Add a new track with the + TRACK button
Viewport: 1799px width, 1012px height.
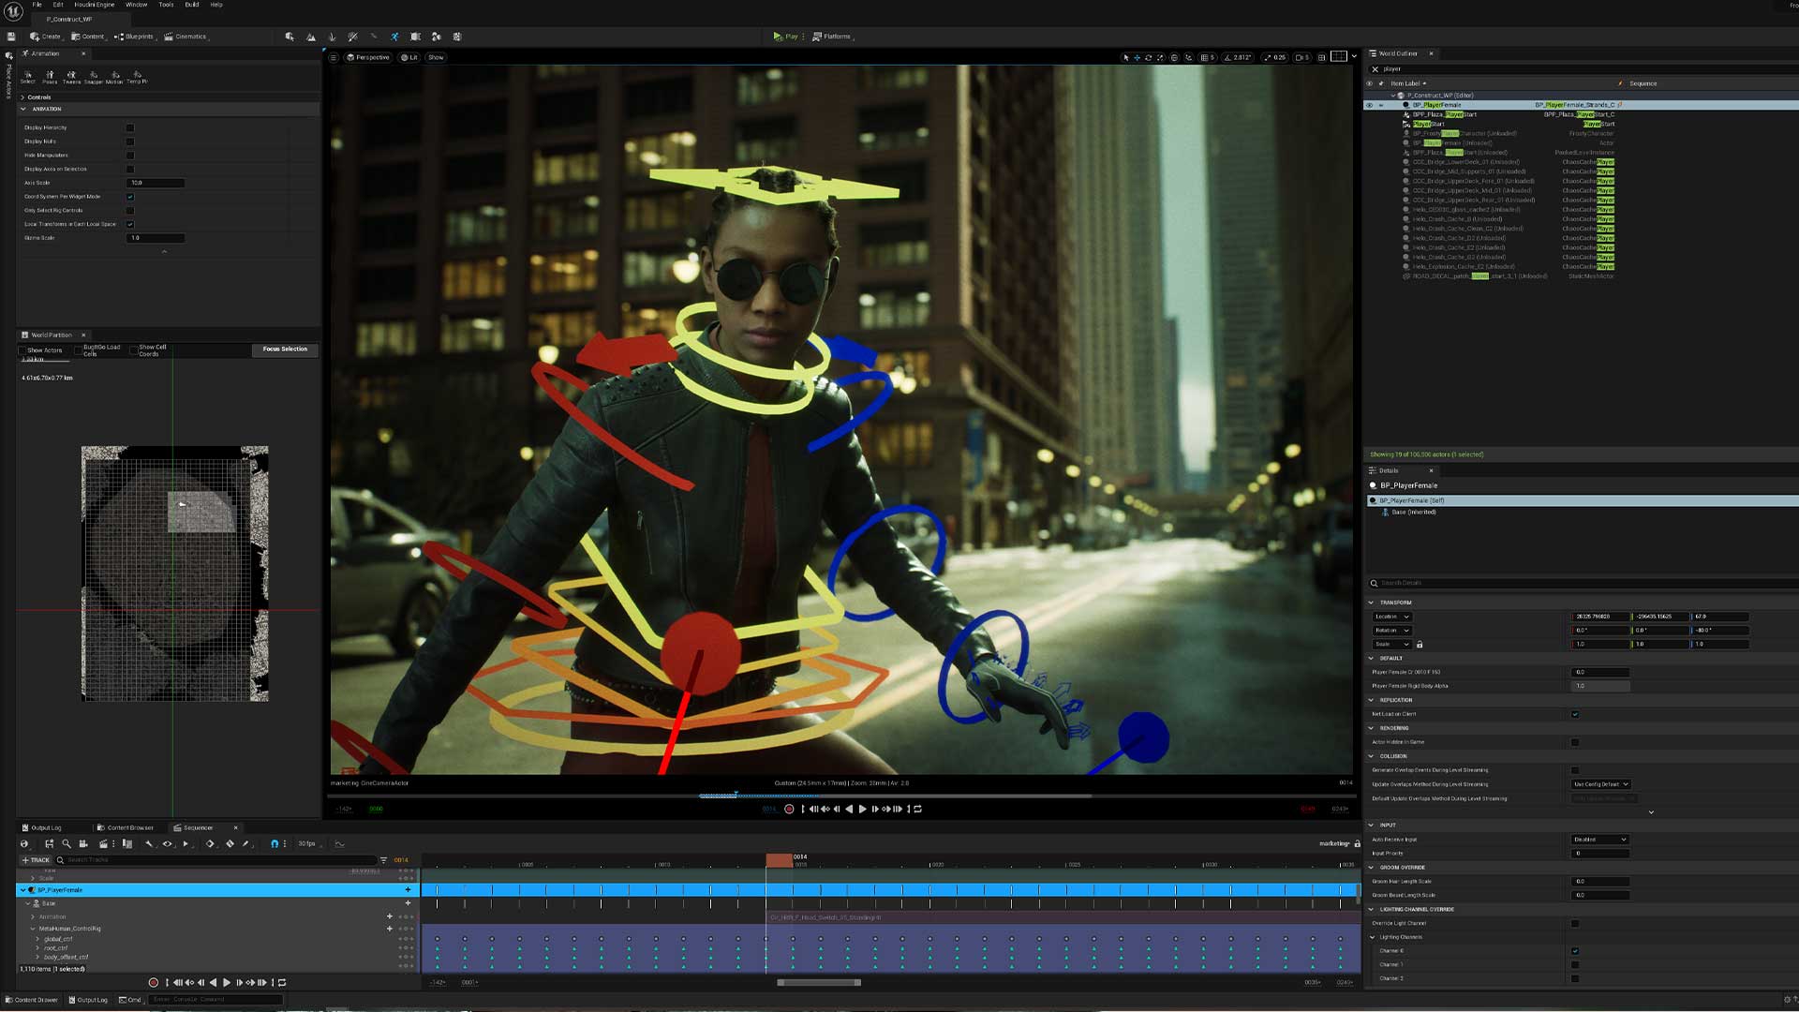pyautogui.click(x=36, y=860)
